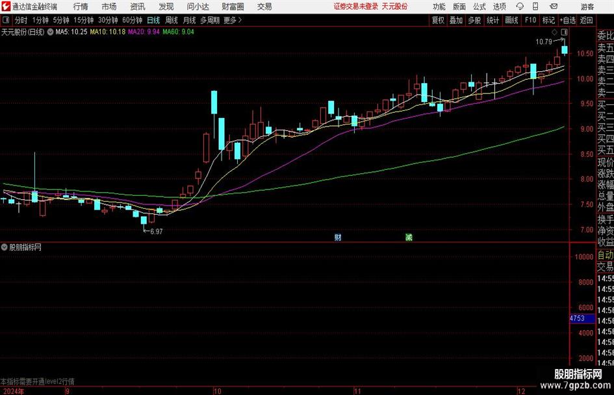Select the 日线 daily period tab
This screenshot has height=395, width=614.
click(x=153, y=20)
